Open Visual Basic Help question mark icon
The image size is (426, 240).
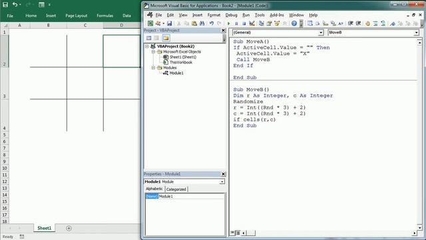tap(294, 23)
